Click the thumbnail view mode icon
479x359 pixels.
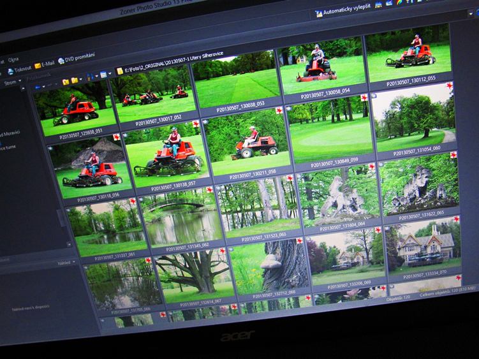click(103, 75)
